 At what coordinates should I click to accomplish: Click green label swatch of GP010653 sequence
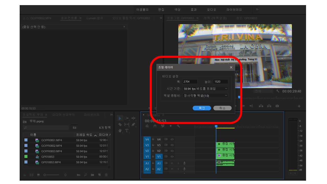(x=26, y=157)
